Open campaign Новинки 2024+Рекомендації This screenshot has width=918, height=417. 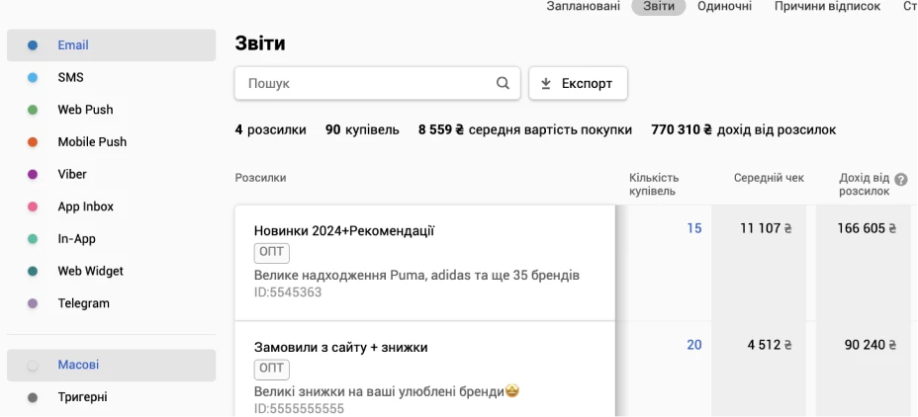pos(344,231)
